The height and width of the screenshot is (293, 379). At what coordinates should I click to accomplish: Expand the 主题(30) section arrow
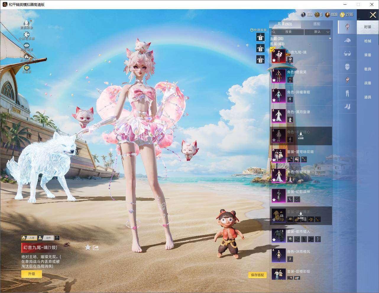[x=330, y=39]
